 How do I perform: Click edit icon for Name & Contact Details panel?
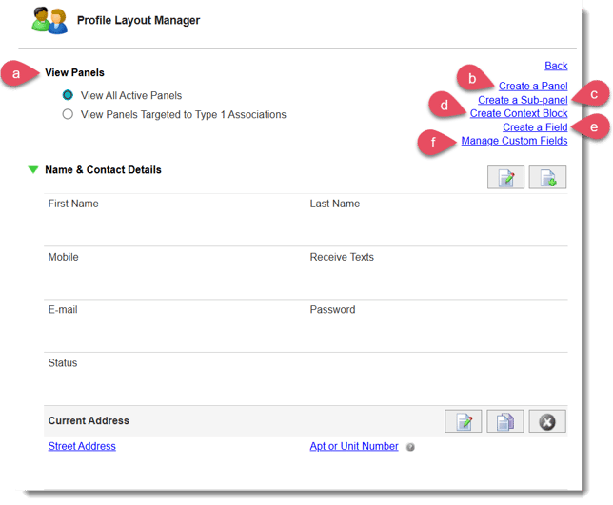coord(505,177)
